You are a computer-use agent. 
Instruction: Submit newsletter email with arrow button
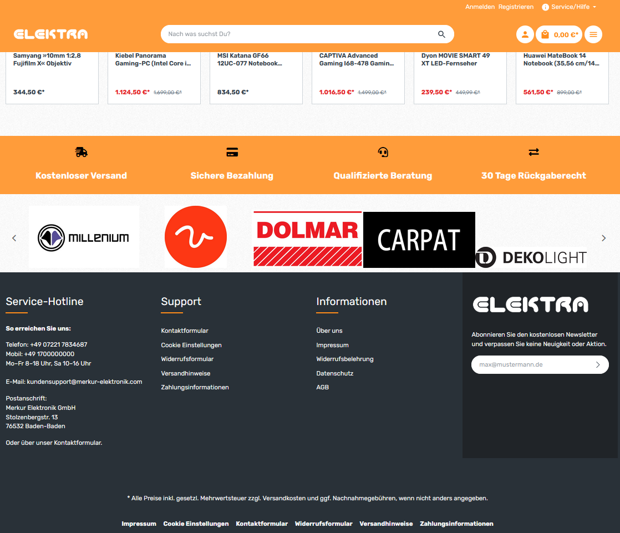(598, 364)
